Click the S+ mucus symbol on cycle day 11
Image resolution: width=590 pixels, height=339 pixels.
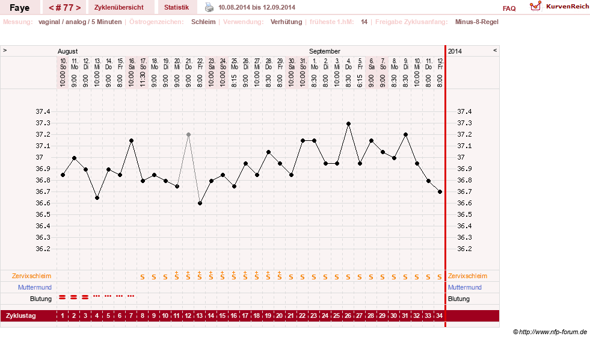click(177, 275)
